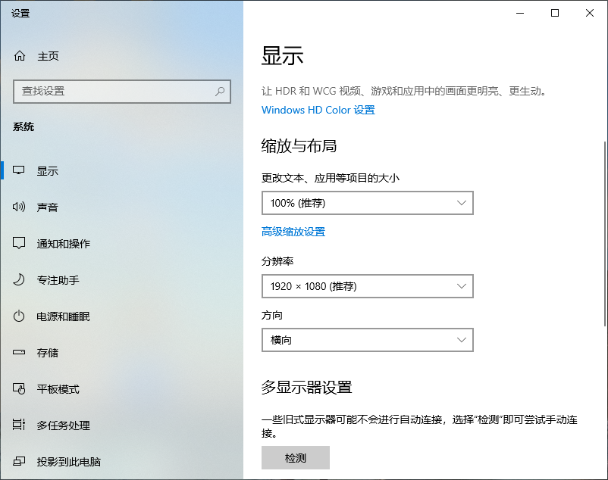Select 投影到此电脑 in the sidebar

68,462
